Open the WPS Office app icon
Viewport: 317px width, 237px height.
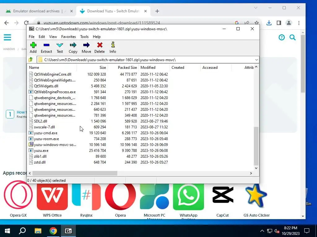pyautogui.click(x=52, y=197)
